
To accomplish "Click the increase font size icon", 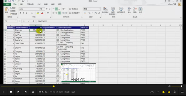I will [x=47, y=9].
